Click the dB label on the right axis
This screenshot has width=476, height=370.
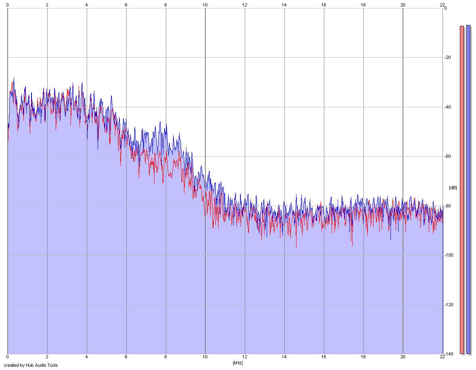point(453,188)
